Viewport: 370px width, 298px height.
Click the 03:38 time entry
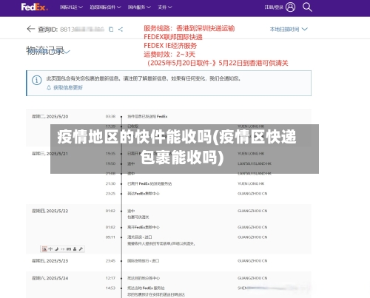click(x=110, y=116)
